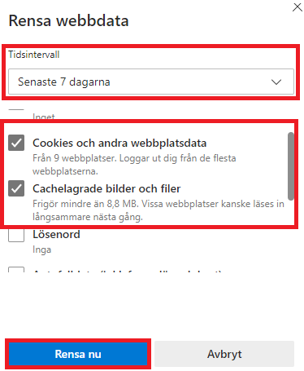This screenshot has height=371, width=304.
Task: Select the Cachelagrade bilder och filer label
Action: coord(106,188)
